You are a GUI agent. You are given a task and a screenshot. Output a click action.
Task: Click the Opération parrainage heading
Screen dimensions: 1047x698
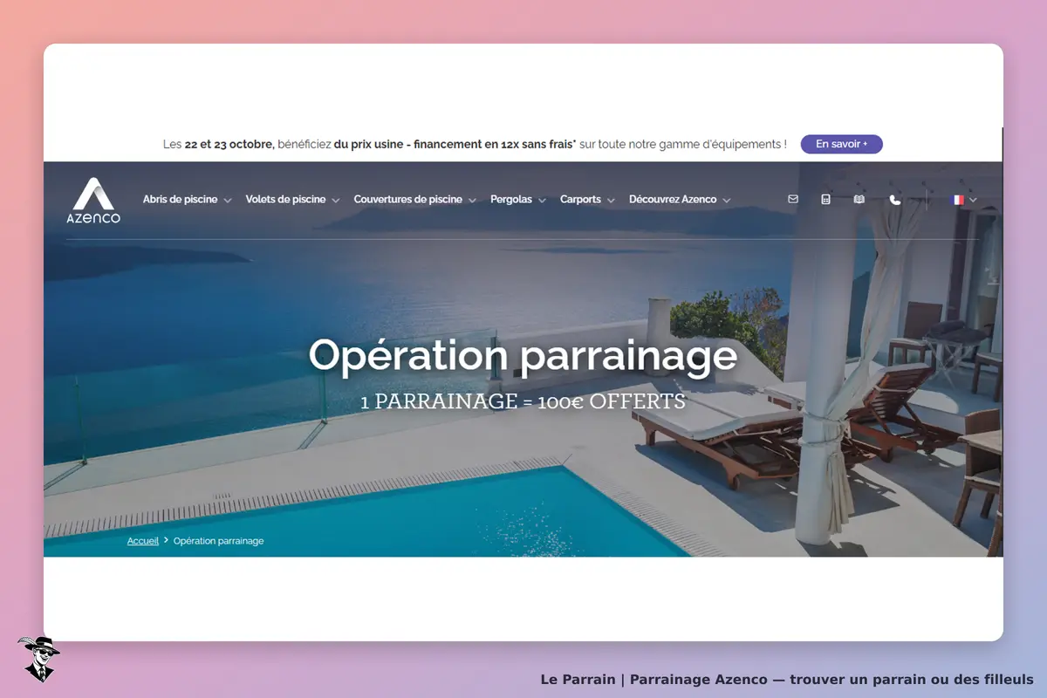(523, 355)
